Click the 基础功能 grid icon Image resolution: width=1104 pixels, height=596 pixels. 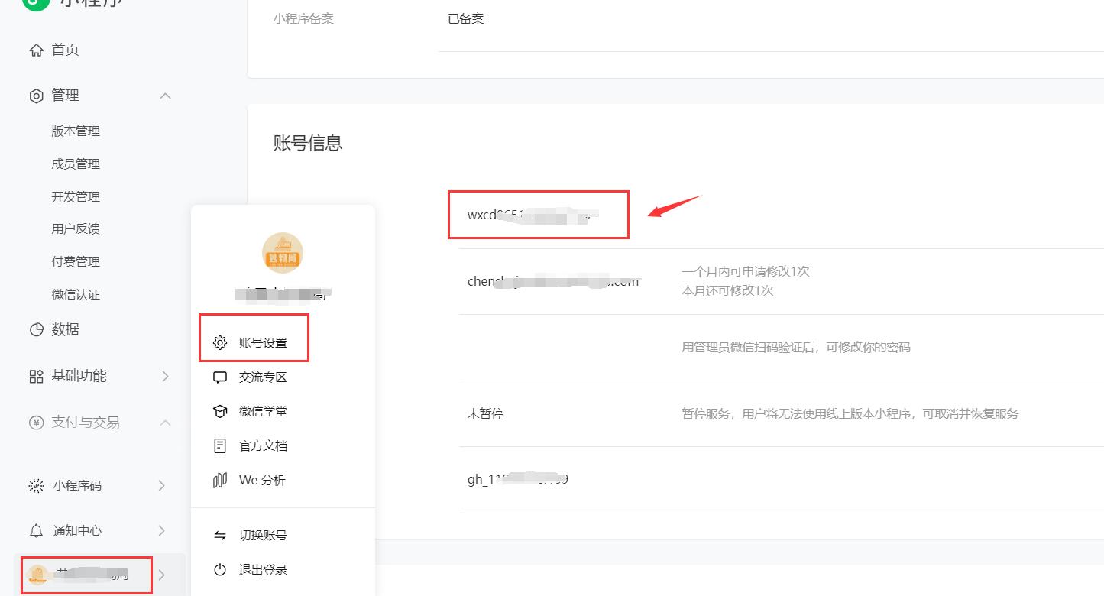(x=36, y=376)
